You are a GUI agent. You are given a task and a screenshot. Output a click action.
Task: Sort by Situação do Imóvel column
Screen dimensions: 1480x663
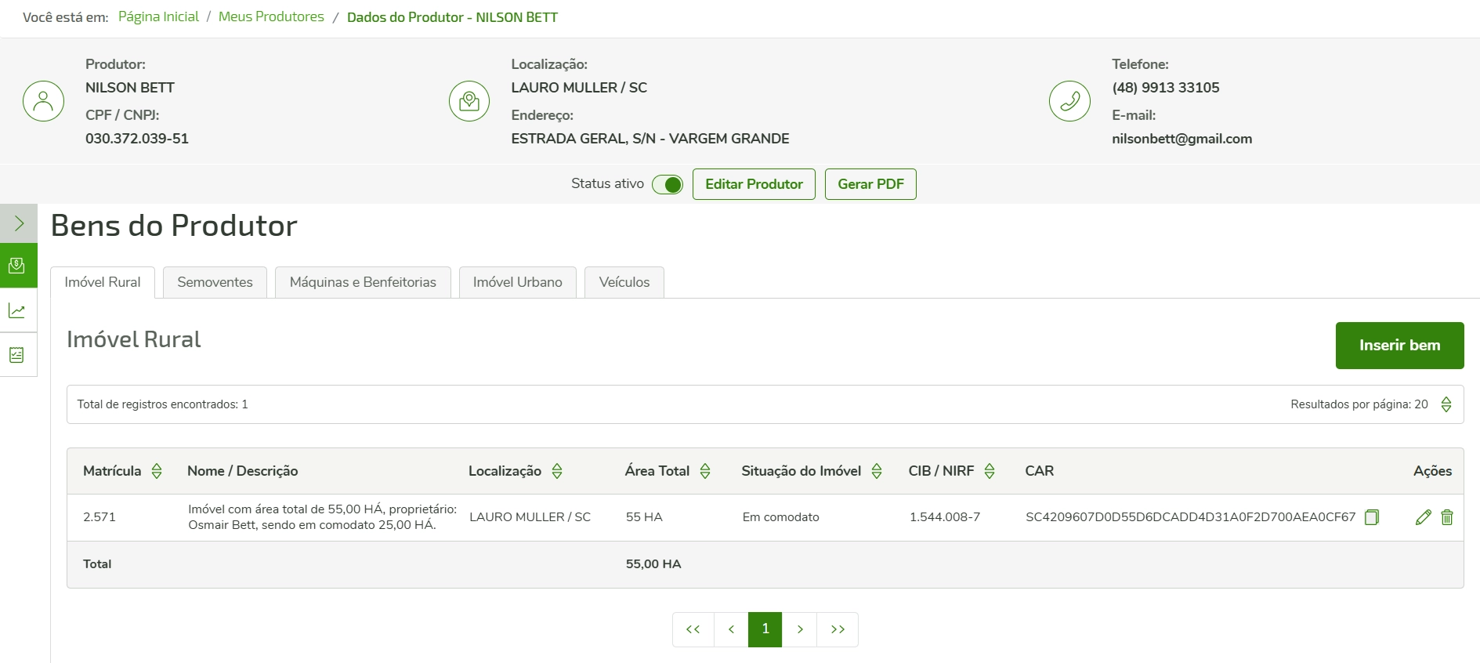click(x=877, y=471)
